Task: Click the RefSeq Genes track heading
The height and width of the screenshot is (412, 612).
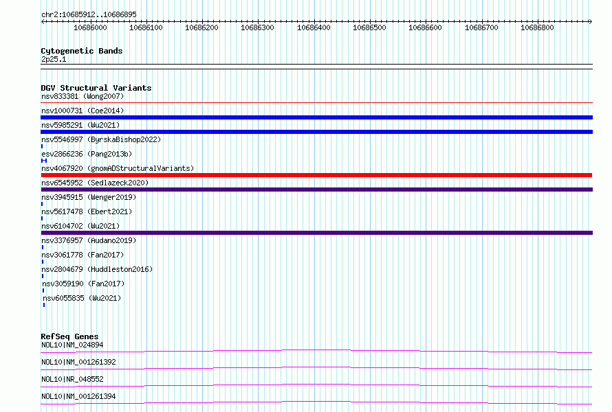Action: [69, 336]
